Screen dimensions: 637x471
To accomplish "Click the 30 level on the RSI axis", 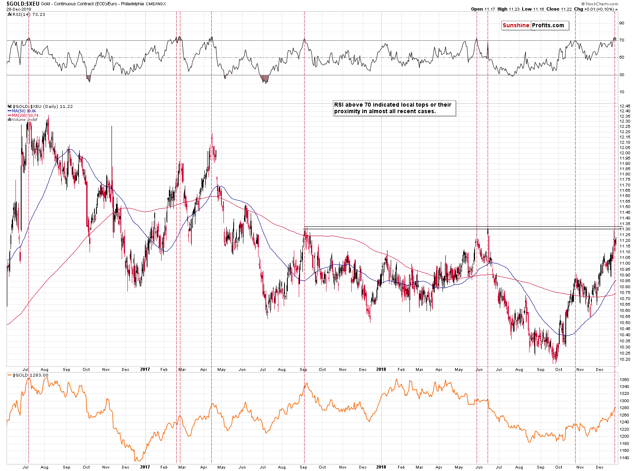I will click(622, 75).
